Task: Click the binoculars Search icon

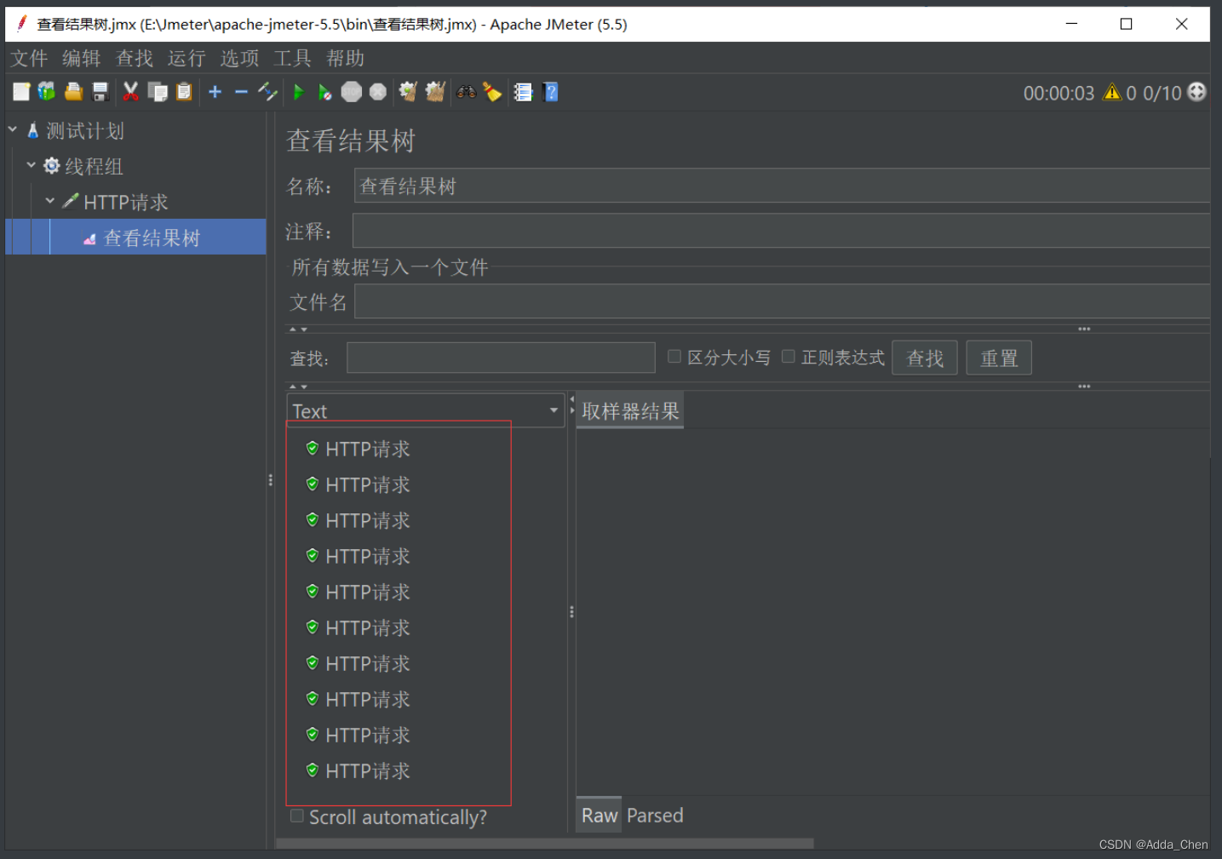Action: 466,92
